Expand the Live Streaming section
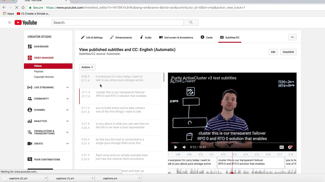Screen dimensions: 325x182 pos(68,87)
